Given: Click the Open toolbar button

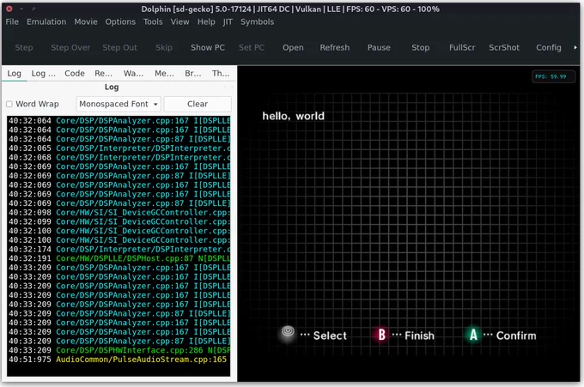Looking at the screenshot, I should [293, 48].
